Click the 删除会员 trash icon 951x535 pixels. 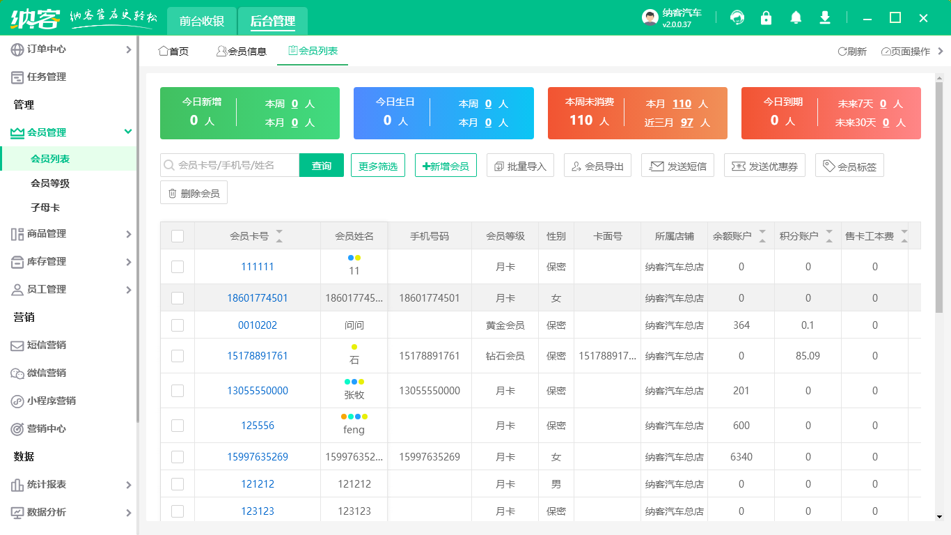pos(171,192)
